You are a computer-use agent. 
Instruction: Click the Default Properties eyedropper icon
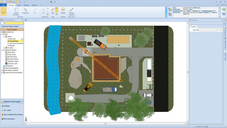[x=71, y=11]
